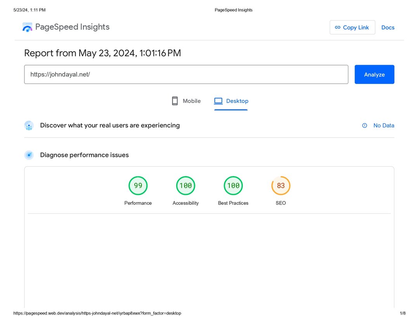The image size is (419, 323).
Task: Click the PageSpeed Insights title text
Action: click(73, 27)
